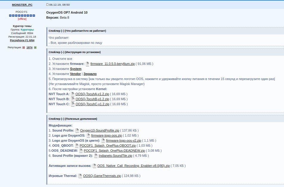The width and height of the screenshot is (284, 187).
Task: Download Oxygen10-SoundProfile.zip
Action: click(x=100, y=131)
